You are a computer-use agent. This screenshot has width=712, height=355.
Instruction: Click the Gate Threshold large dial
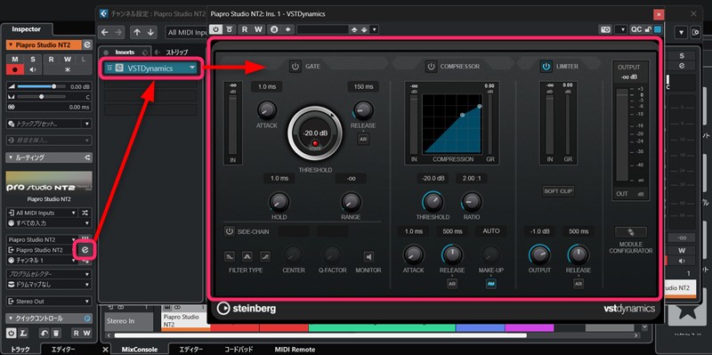pos(315,133)
